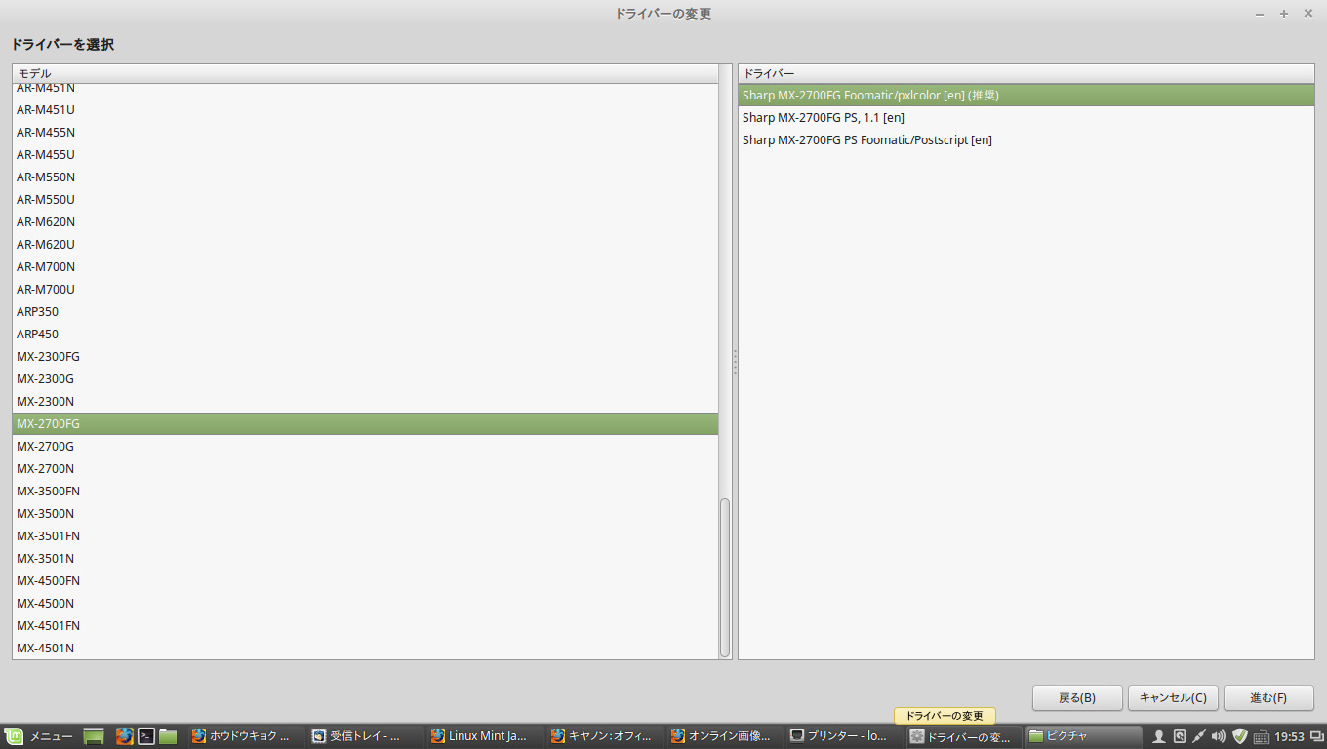Switch to the 受信トレイ mail window
Image resolution: width=1327 pixels, height=749 pixels.
[x=365, y=736]
